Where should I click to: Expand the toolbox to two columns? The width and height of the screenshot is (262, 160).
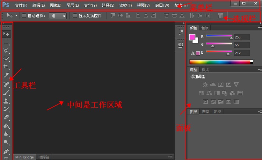point(3,23)
